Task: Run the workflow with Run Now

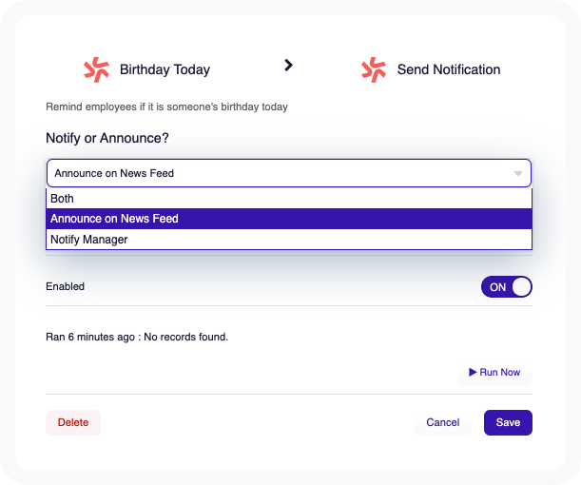Action: [x=494, y=372]
